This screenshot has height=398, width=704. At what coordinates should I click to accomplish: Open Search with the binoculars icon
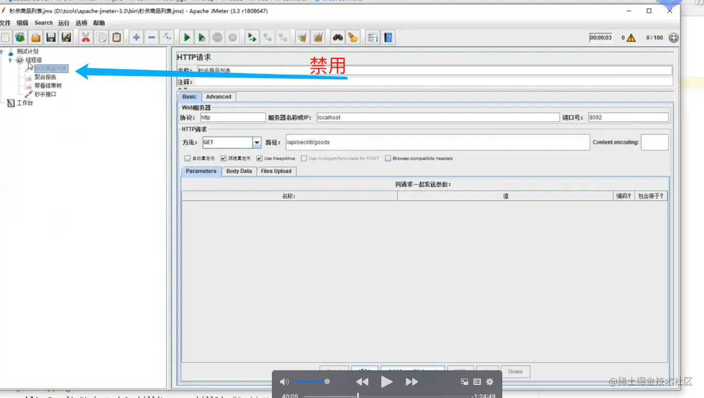tap(338, 37)
